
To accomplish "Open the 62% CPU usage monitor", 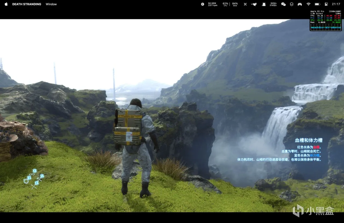I will tap(225, 4).
